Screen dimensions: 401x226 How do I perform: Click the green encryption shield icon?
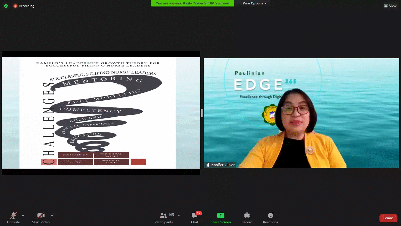[x=6, y=6]
